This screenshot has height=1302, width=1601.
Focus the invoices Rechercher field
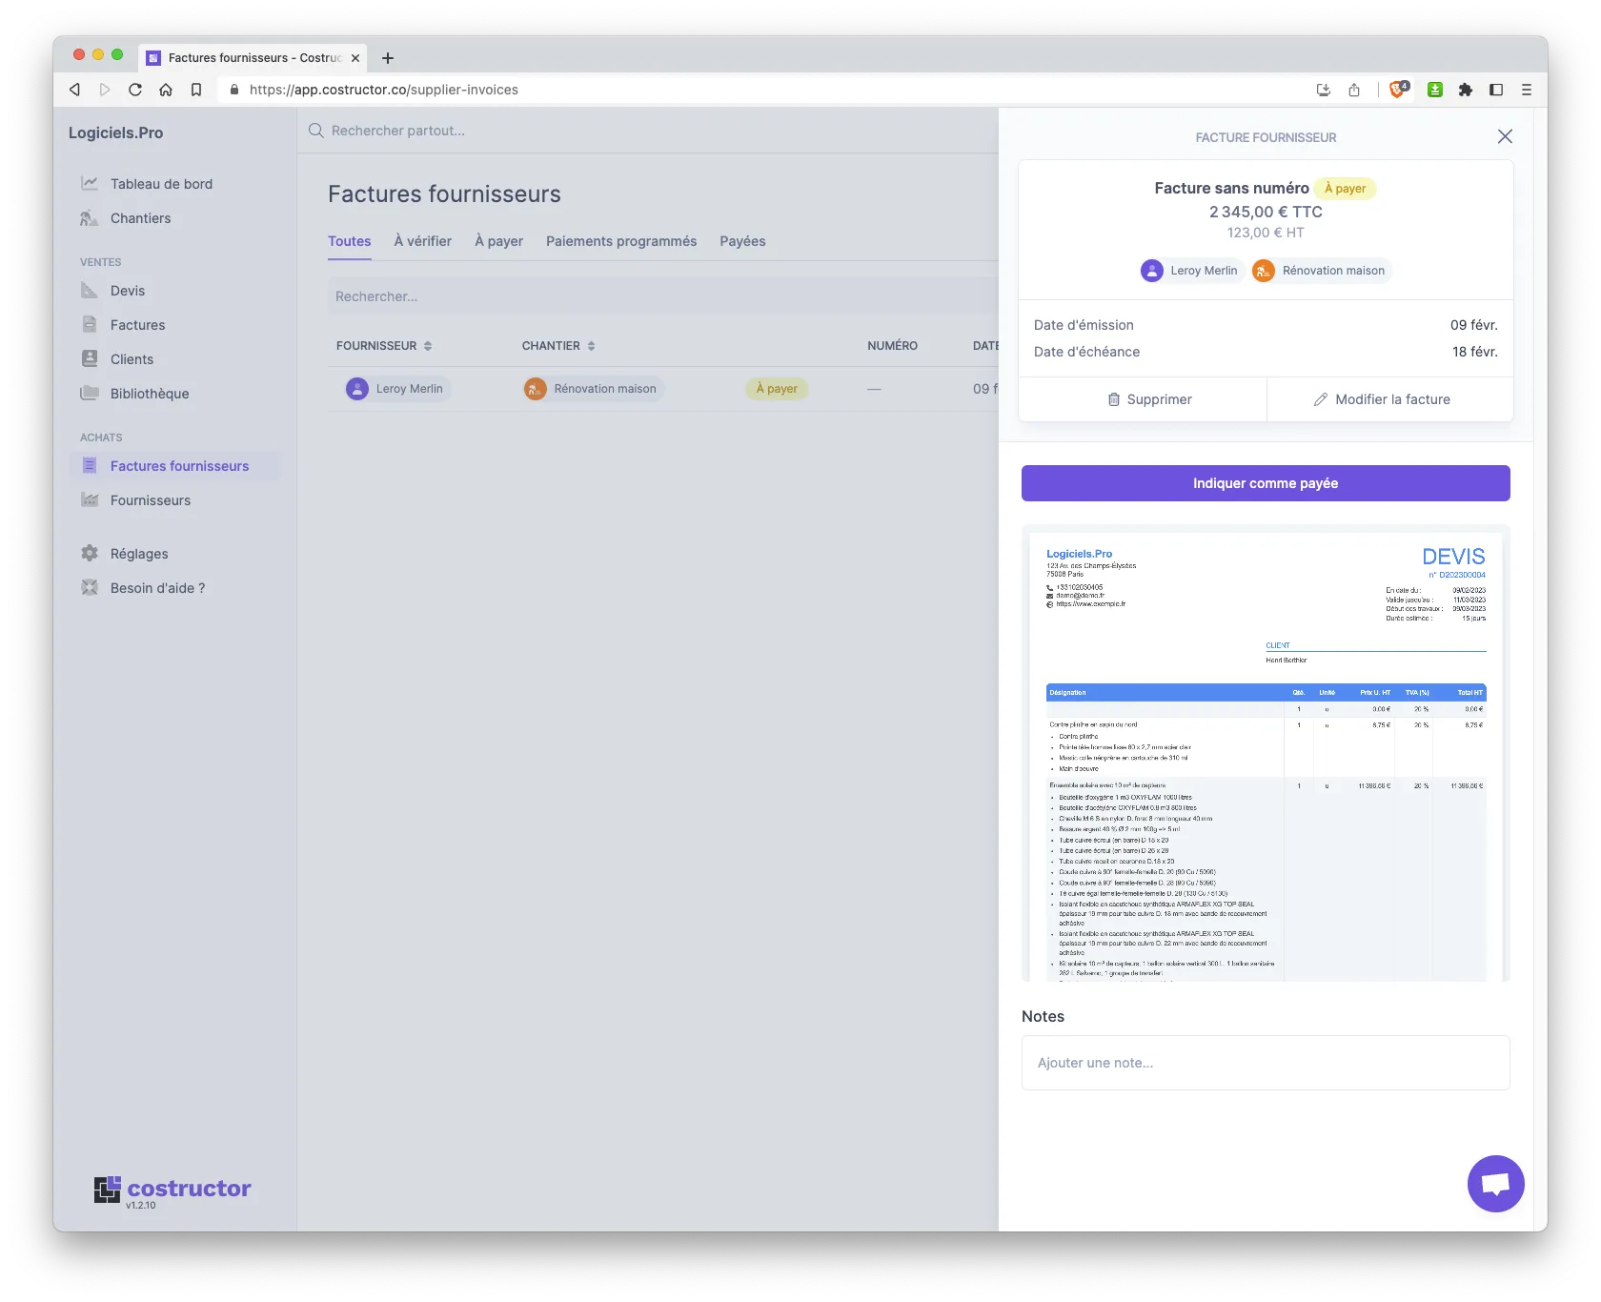(x=663, y=296)
